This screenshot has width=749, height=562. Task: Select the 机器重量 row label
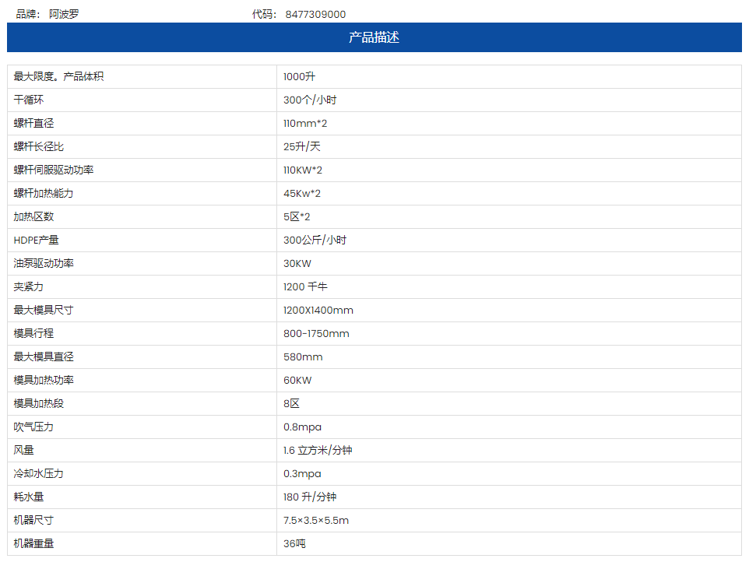[33, 543]
